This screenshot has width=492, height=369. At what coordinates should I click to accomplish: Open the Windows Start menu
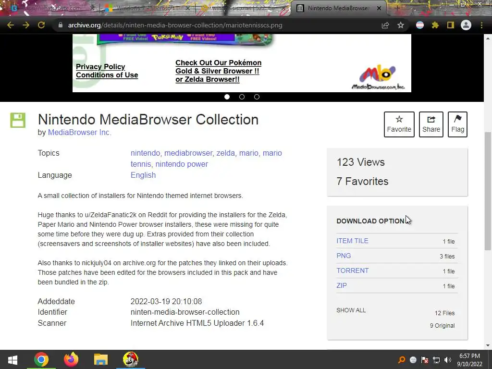coord(12,359)
